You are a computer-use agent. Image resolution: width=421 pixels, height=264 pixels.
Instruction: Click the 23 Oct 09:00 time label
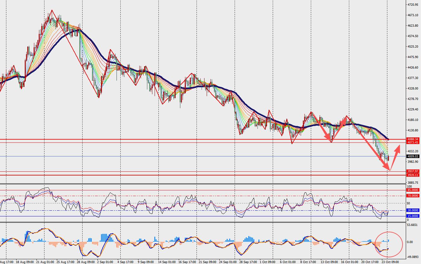tap(390, 262)
